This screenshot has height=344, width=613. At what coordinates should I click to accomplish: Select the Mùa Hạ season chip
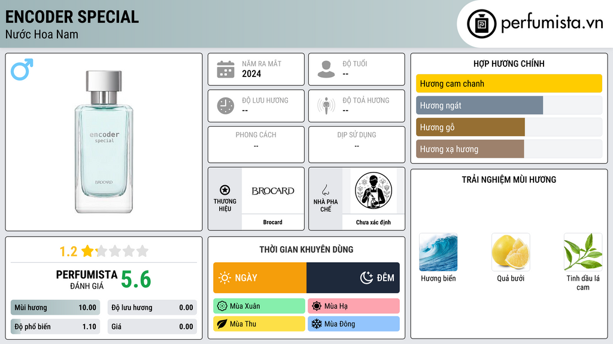click(353, 306)
